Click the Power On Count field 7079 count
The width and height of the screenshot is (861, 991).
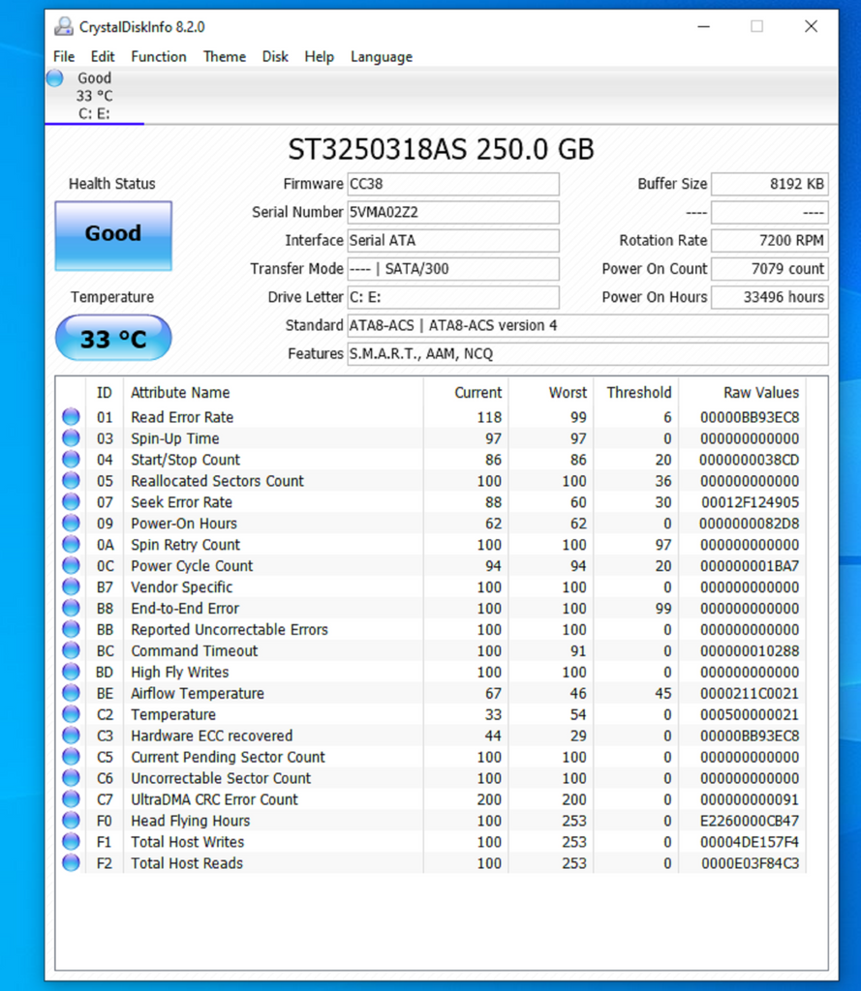(x=770, y=269)
